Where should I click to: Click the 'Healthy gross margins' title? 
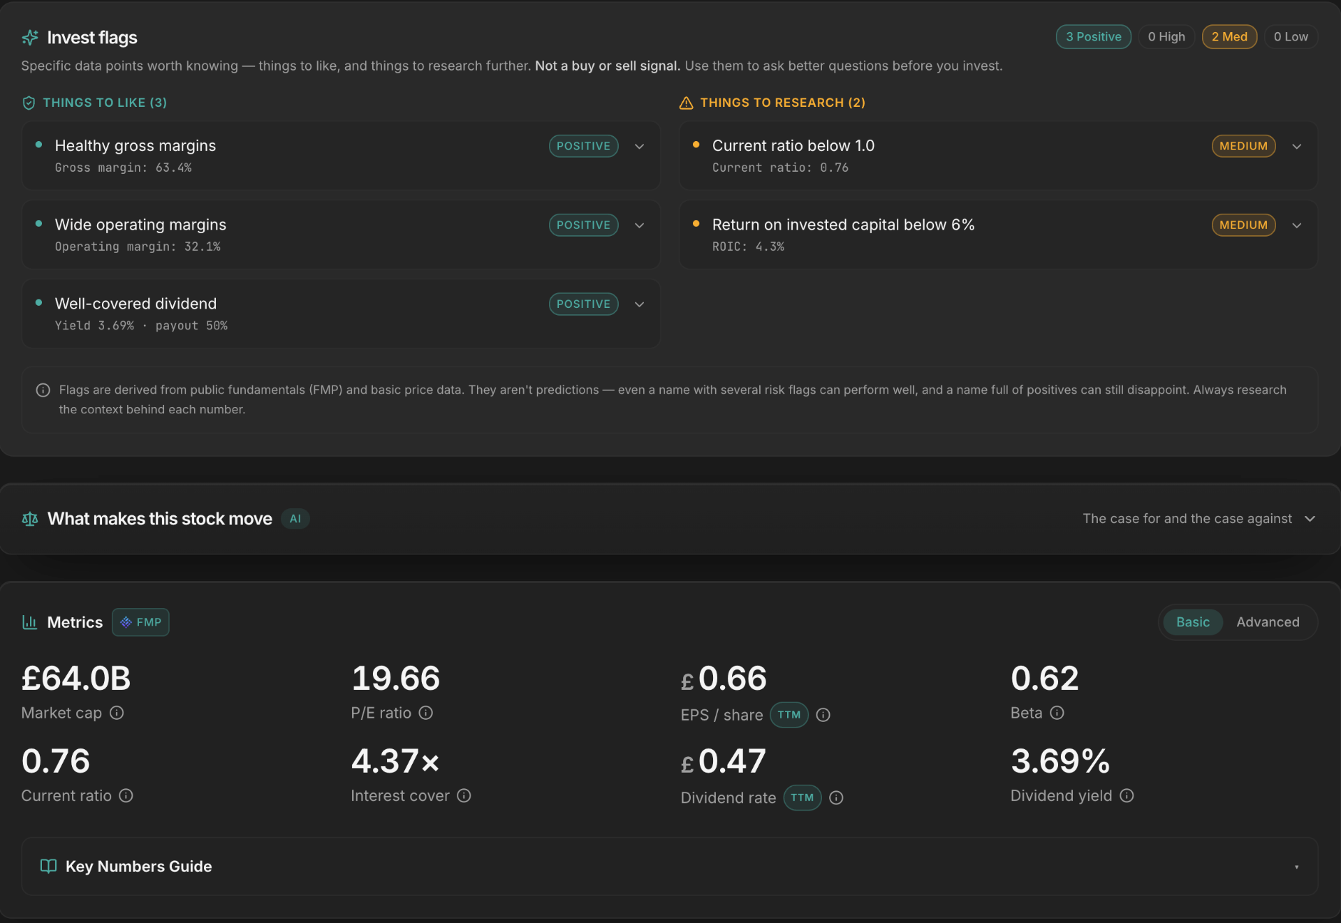(135, 146)
